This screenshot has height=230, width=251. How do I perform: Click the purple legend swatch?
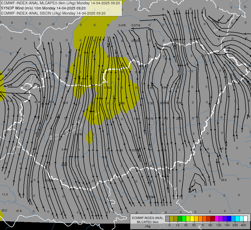[x=221, y=218]
